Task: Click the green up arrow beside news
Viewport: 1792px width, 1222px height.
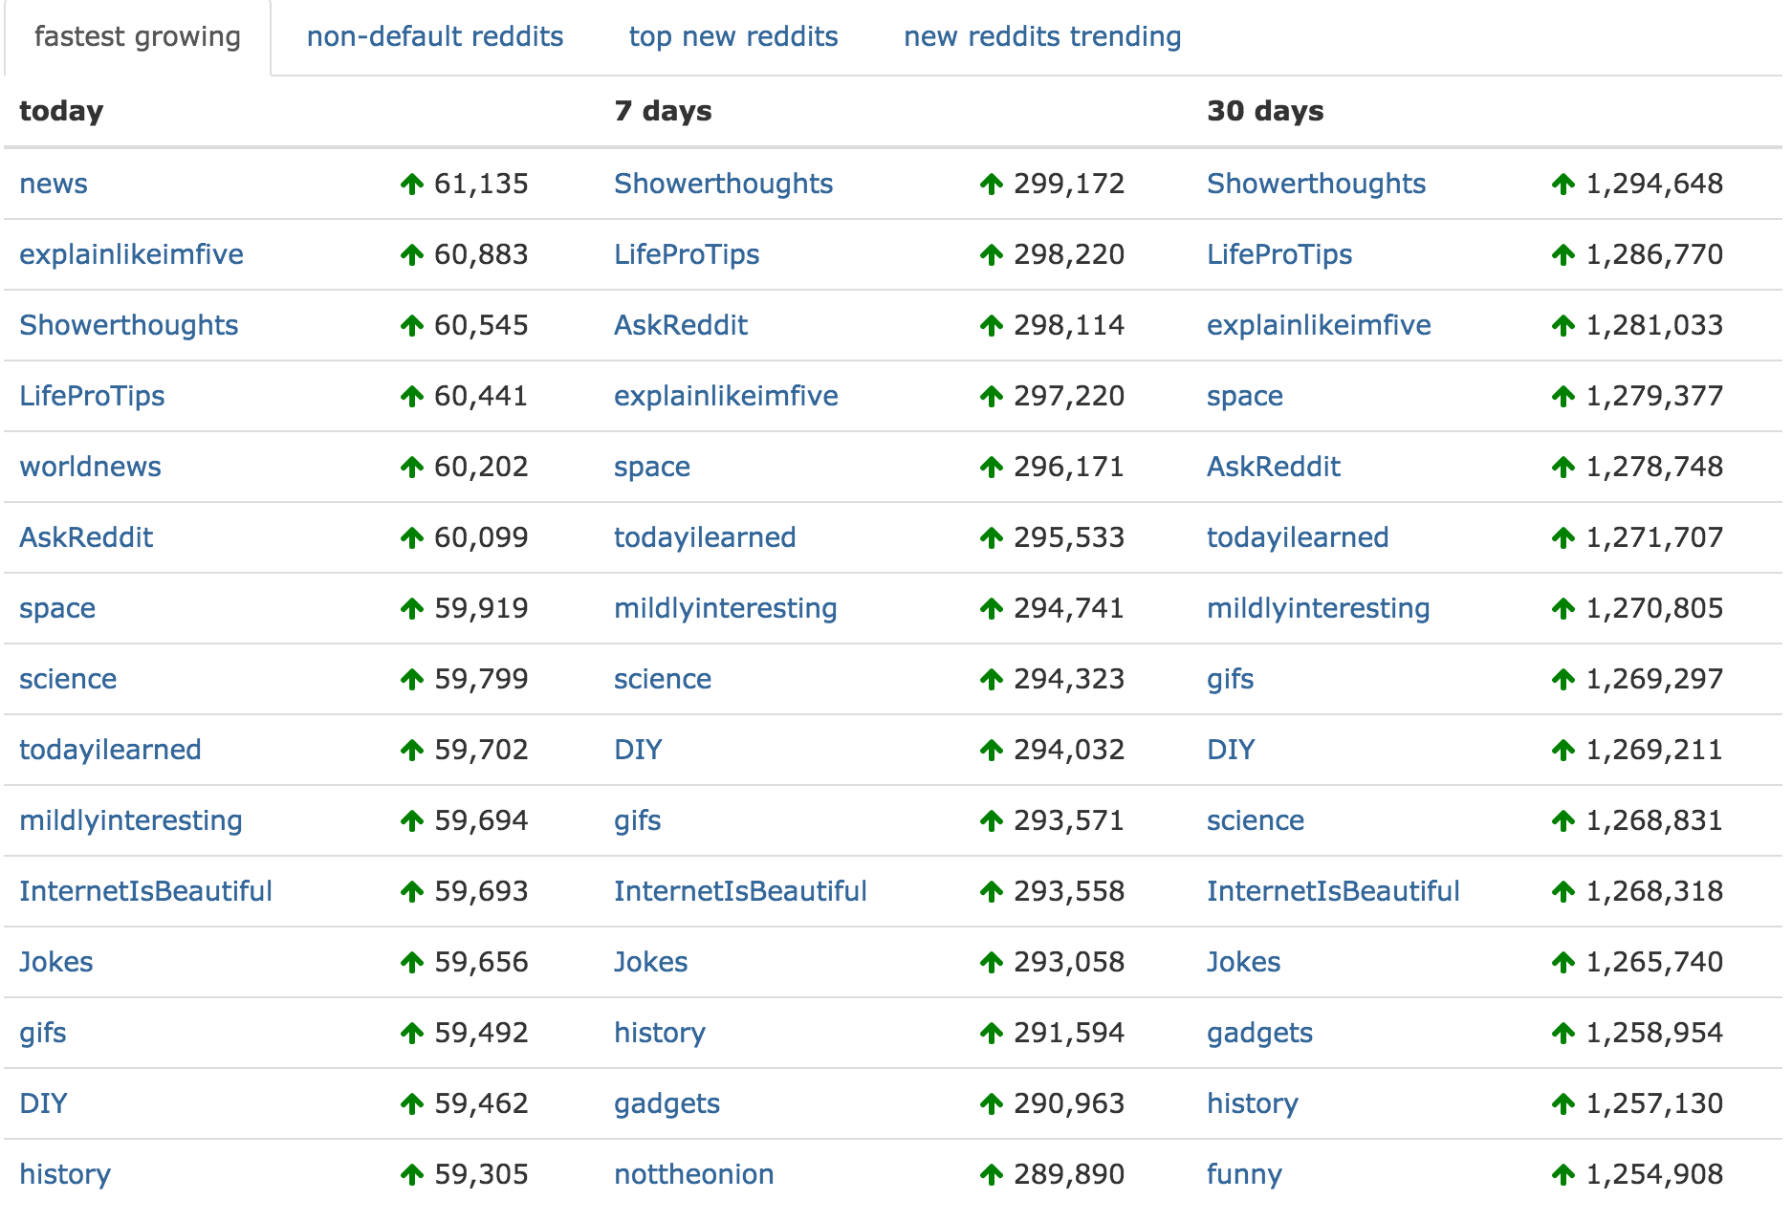Action: (x=412, y=185)
